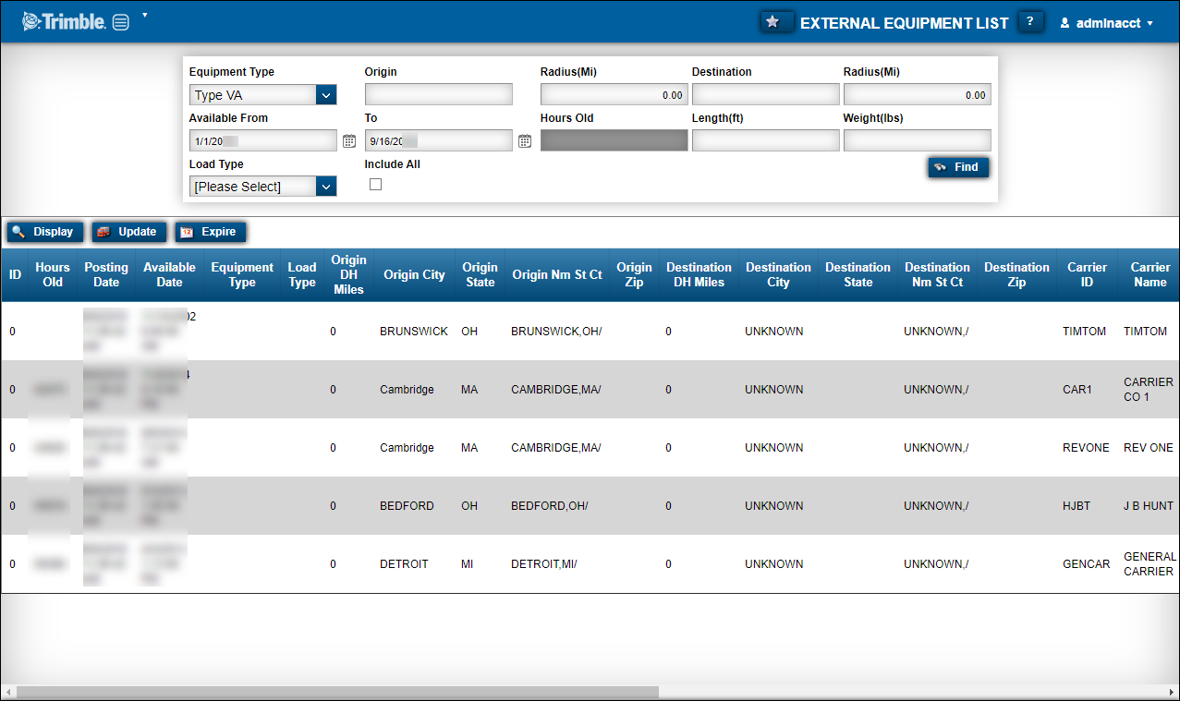Click the Destination input field
Screen dimensions: 1180x701
click(x=765, y=94)
